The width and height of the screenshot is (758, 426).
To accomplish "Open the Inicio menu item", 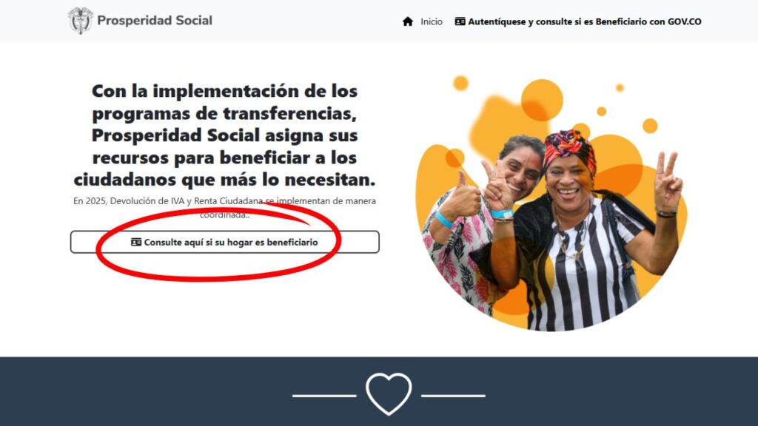I will 432,21.
